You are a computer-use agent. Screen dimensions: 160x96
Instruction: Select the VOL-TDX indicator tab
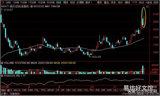pyautogui.click(x=89, y=90)
